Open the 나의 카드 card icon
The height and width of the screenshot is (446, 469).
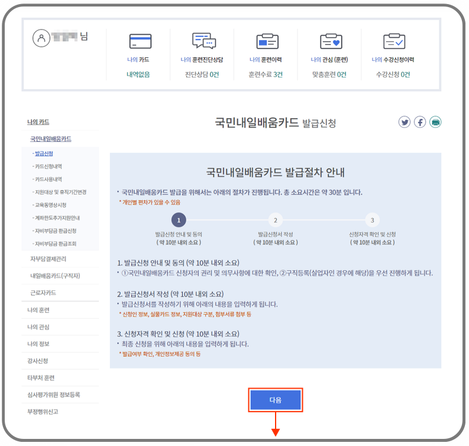click(x=140, y=41)
